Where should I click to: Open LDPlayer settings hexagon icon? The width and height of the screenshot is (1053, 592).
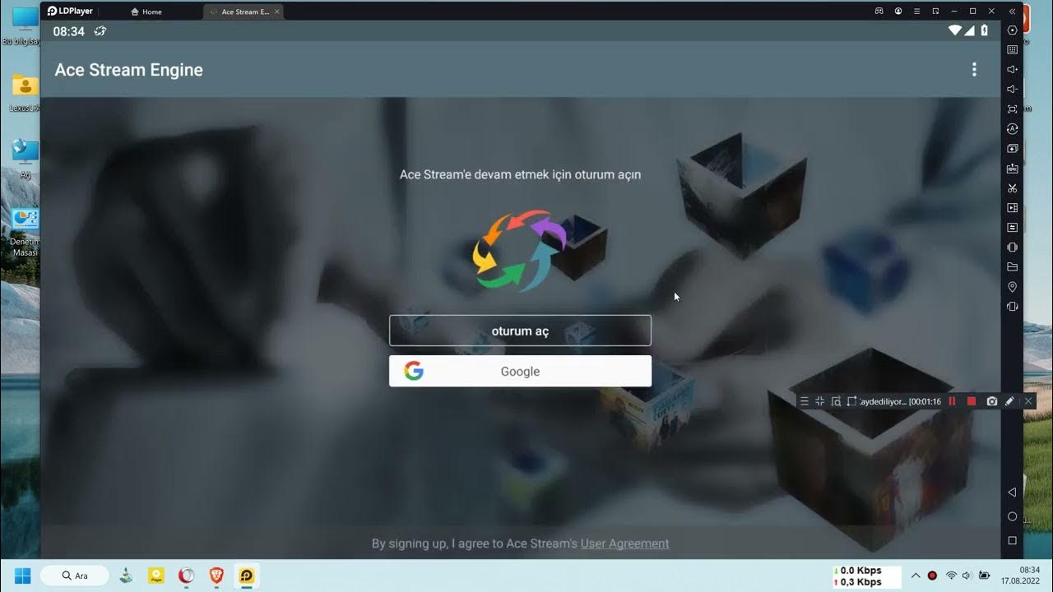tap(1013, 30)
